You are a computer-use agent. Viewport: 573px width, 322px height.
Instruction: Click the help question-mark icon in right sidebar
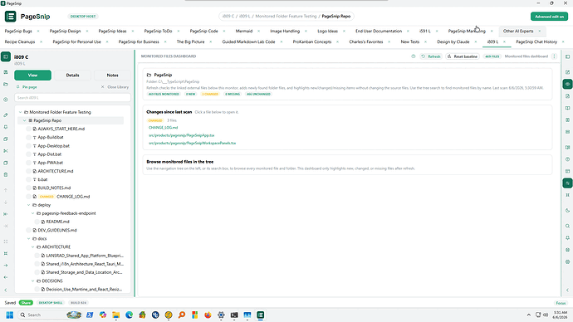(x=567, y=159)
